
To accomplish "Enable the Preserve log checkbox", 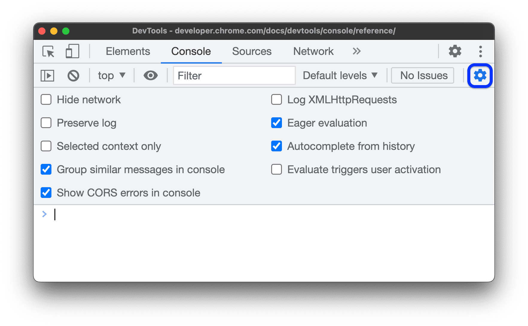I will 46,123.
